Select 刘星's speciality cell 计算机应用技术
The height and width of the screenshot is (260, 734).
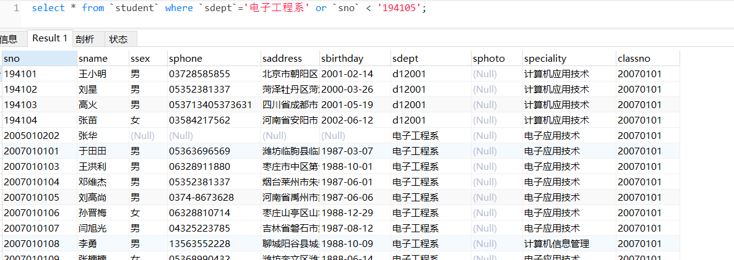[x=569, y=89]
